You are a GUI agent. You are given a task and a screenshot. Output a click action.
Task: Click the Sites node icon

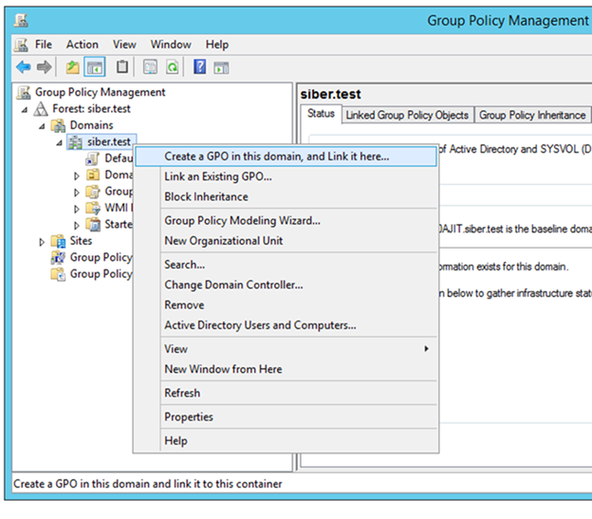click(x=58, y=241)
